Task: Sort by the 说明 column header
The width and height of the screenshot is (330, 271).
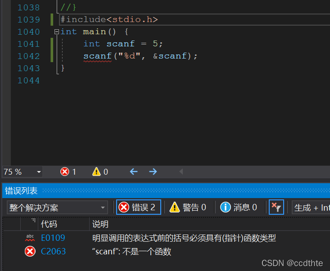Action: (100, 224)
